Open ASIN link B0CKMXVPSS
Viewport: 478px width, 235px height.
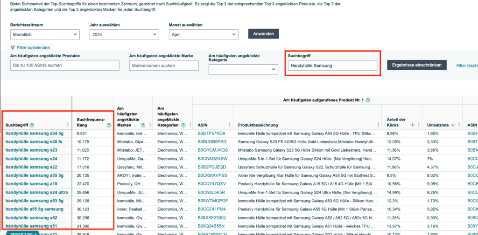coord(212,175)
